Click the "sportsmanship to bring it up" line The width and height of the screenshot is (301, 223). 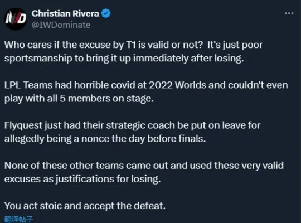pos(124,59)
